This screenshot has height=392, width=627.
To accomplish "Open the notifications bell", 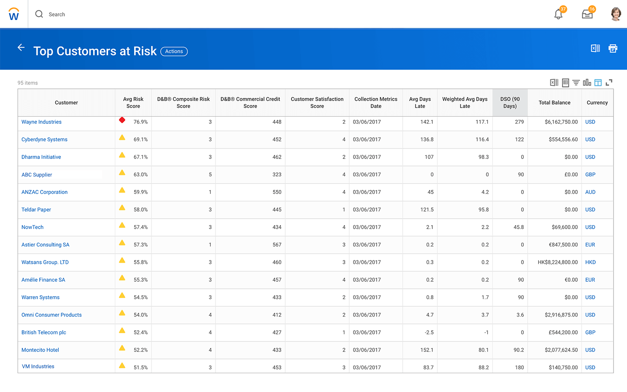I will (x=558, y=14).
